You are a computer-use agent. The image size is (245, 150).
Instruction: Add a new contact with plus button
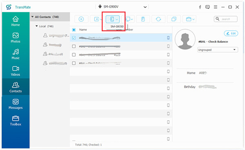point(81,19)
